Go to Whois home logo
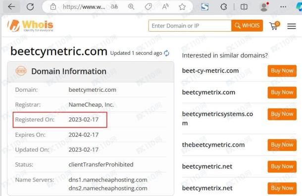 (x=30, y=26)
